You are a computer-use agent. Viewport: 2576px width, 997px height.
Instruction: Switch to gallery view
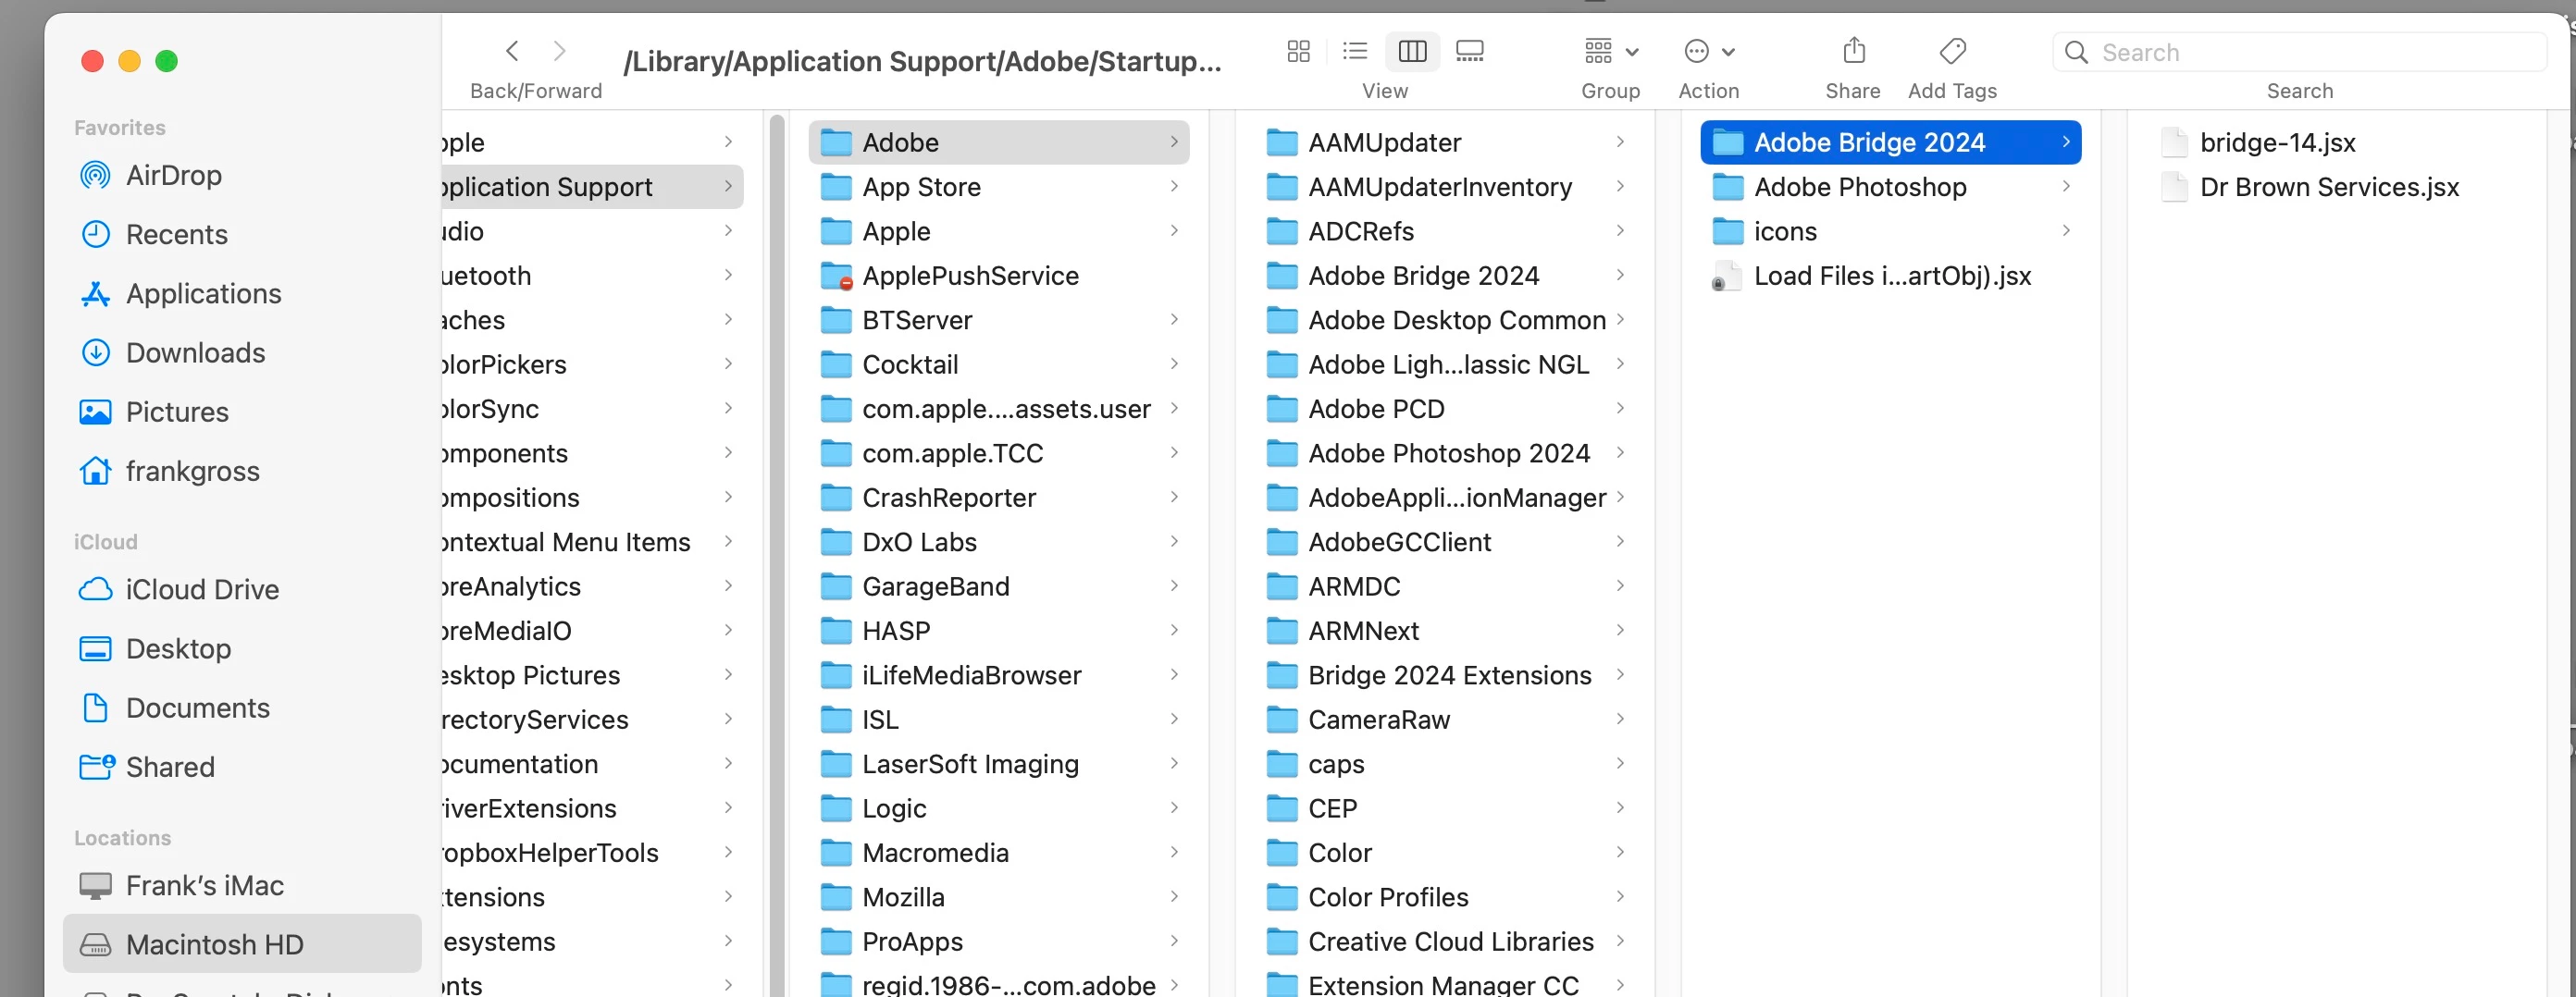click(x=1469, y=51)
